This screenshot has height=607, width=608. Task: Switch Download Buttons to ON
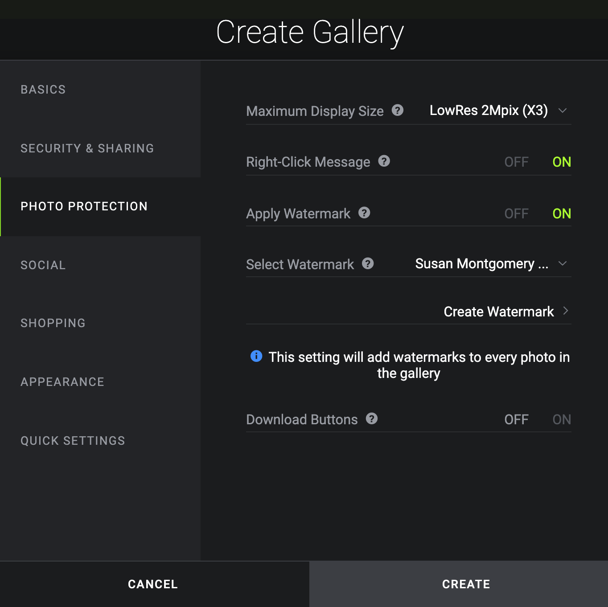pyautogui.click(x=561, y=419)
